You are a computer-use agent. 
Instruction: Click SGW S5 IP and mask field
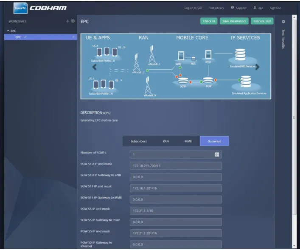(176, 211)
